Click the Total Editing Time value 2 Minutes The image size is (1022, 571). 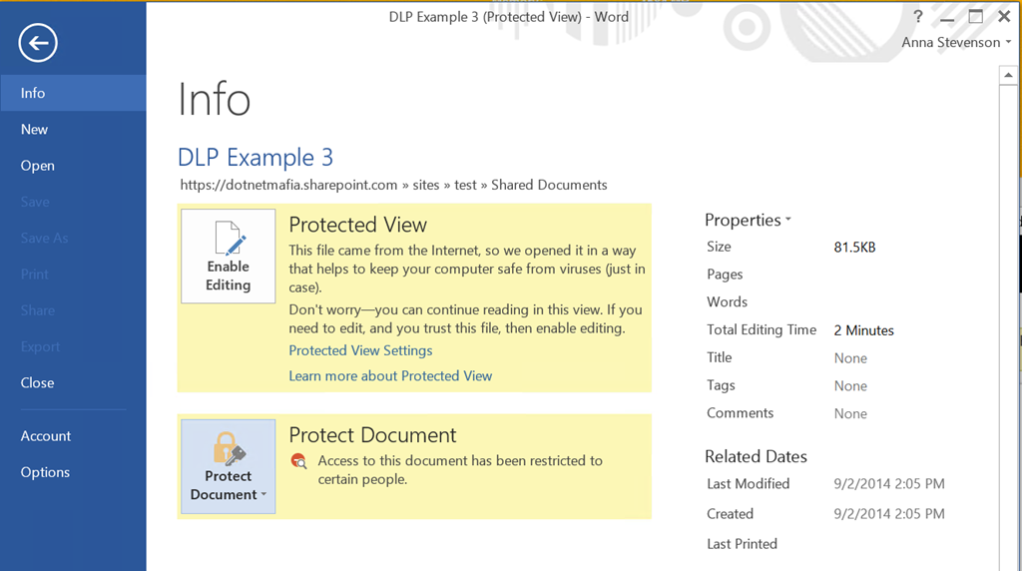tap(863, 330)
